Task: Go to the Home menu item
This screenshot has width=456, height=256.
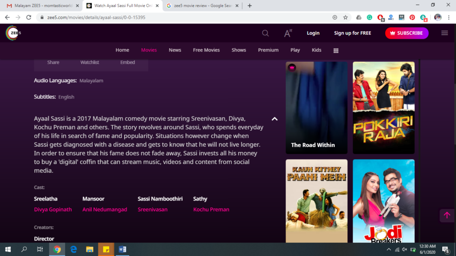Action: (122, 50)
